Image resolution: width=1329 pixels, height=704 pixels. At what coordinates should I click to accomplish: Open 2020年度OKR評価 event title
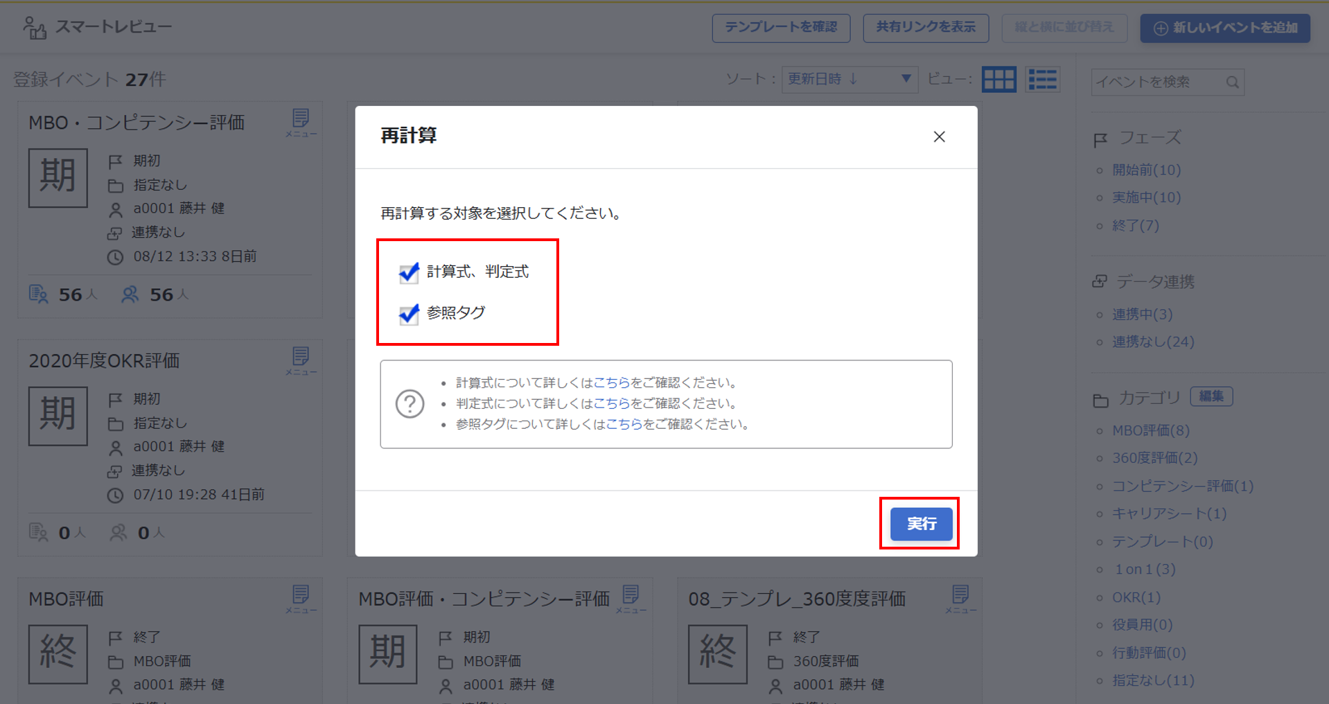104,361
